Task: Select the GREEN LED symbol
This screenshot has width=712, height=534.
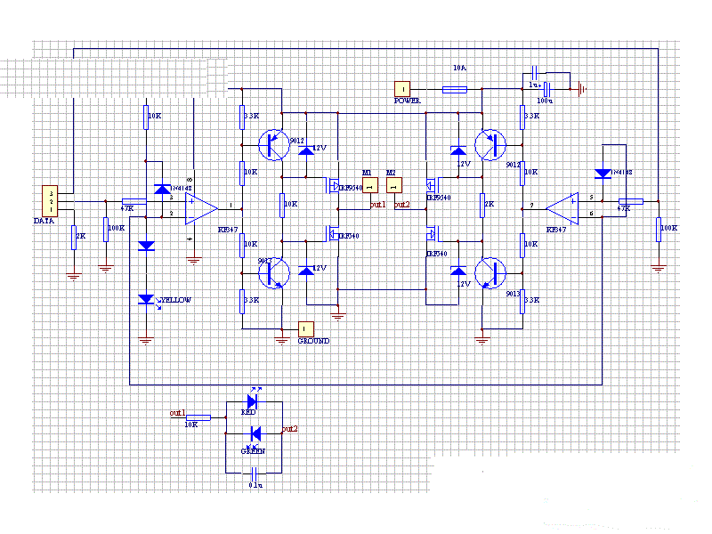Action: tap(255, 434)
